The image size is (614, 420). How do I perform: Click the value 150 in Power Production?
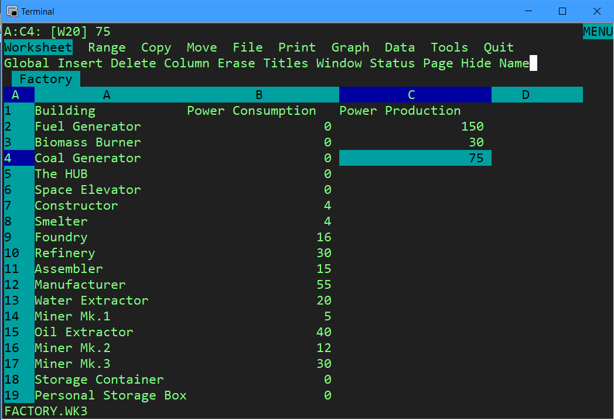[472, 127]
